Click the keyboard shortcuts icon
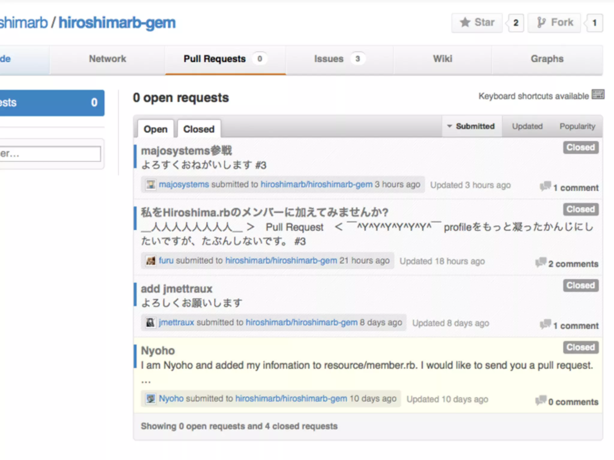614x460 pixels. pyautogui.click(x=598, y=95)
